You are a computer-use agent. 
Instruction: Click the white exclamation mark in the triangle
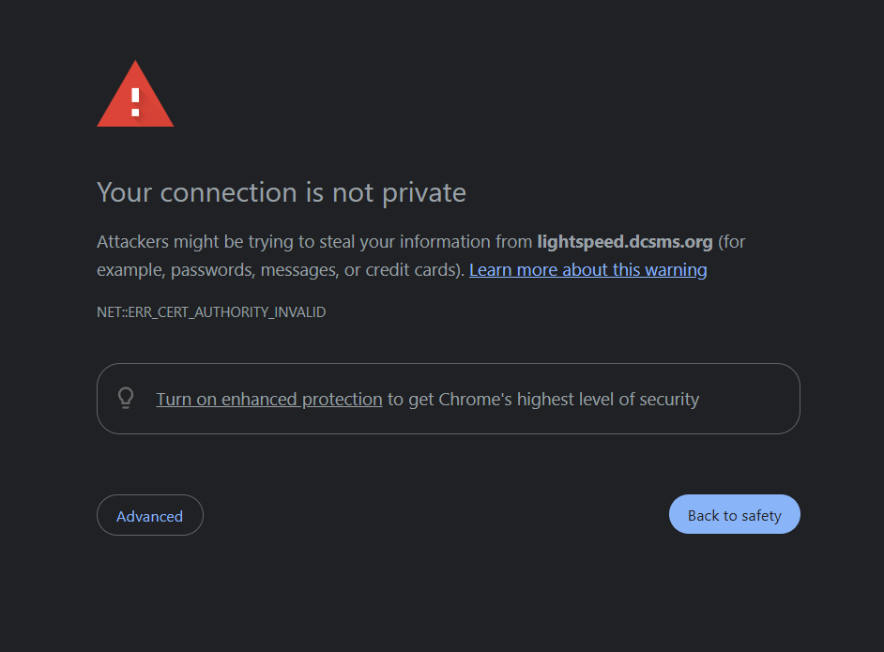coord(135,102)
